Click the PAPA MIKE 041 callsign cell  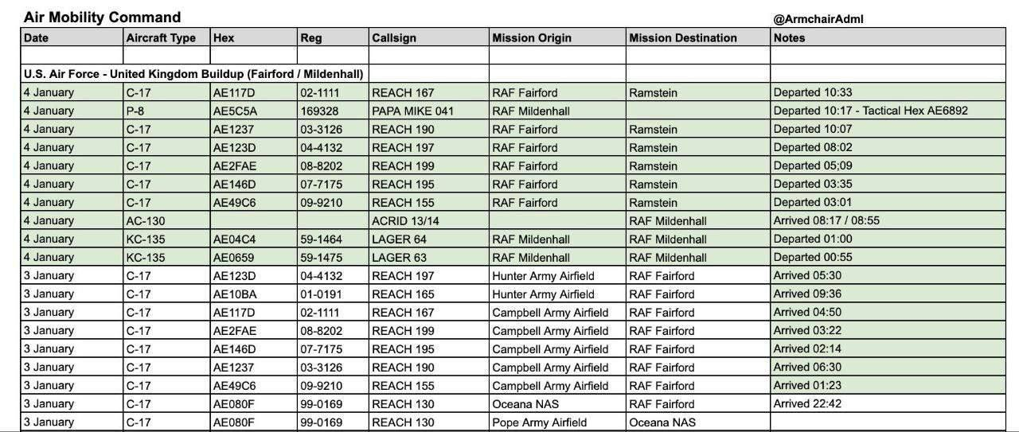point(412,111)
